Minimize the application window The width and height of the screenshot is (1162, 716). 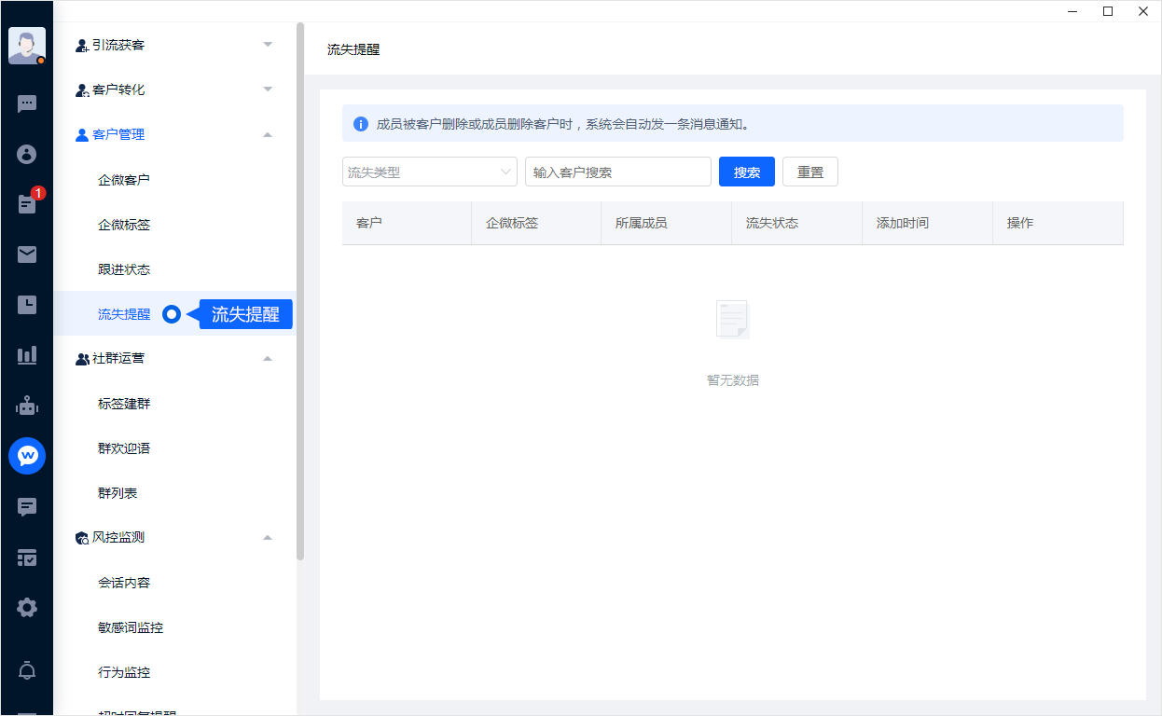click(1072, 11)
